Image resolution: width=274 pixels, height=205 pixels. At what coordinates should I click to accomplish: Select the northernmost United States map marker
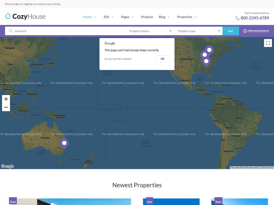(209, 50)
